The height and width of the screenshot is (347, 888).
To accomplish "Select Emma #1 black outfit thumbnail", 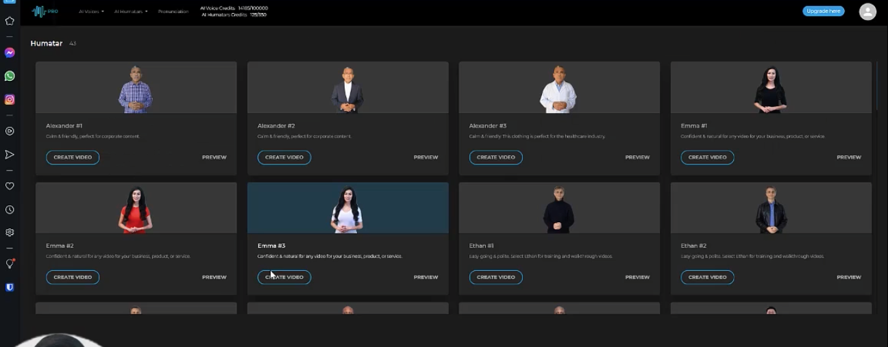I will coord(771,89).
